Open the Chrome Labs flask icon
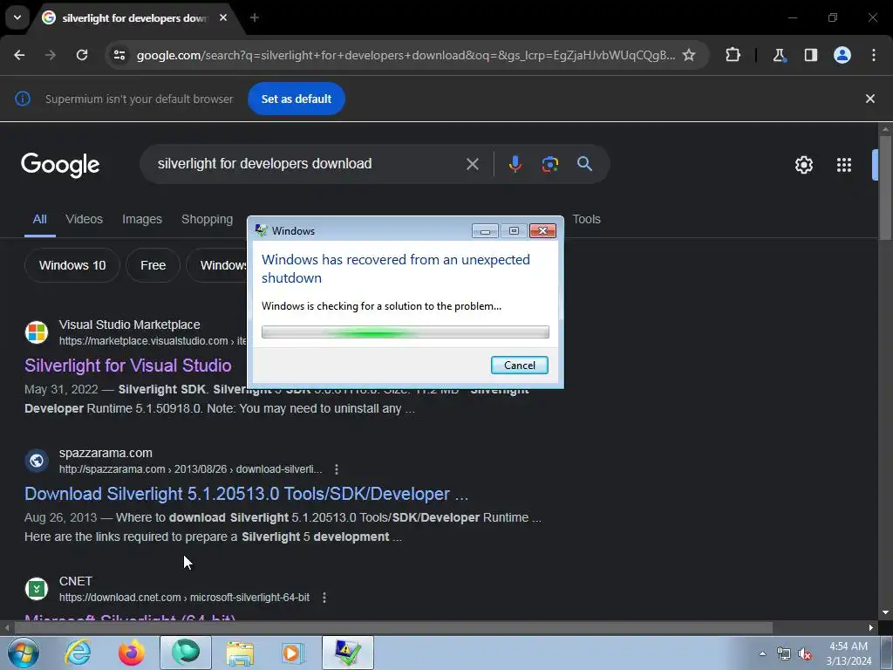893x670 pixels. (779, 55)
